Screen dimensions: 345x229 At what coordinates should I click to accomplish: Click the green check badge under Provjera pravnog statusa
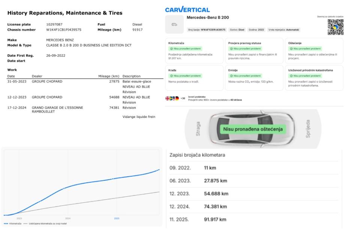(x=245, y=49)
